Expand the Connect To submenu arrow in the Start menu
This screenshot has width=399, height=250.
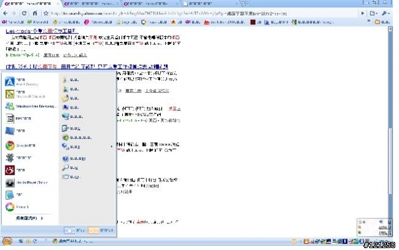click(x=112, y=147)
